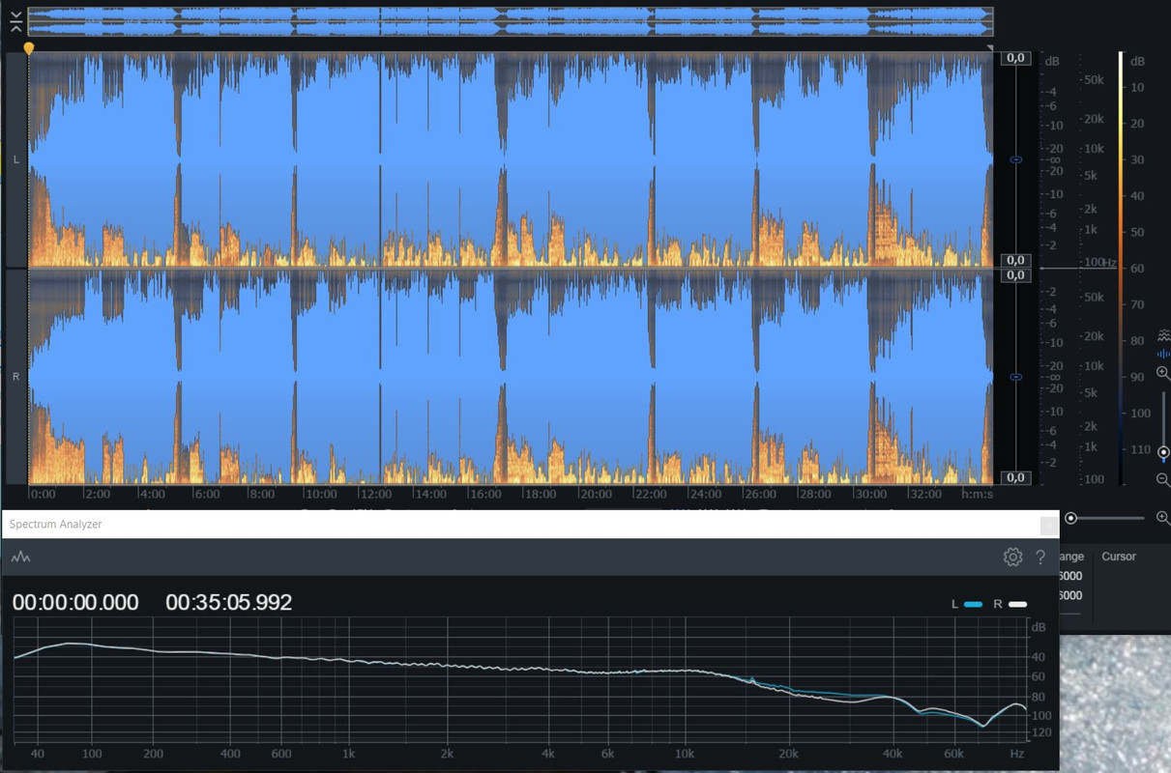The image size is (1171, 773).
Task: Click the end time 00:35:05.992 readout
Action: (229, 603)
